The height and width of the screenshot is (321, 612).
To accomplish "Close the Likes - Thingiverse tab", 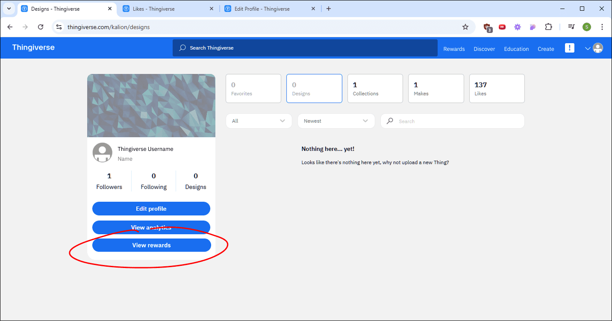I will (x=212, y=9).
